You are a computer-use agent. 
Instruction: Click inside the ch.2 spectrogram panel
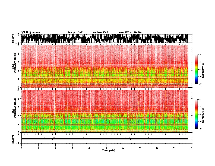(x=105, y=111)
